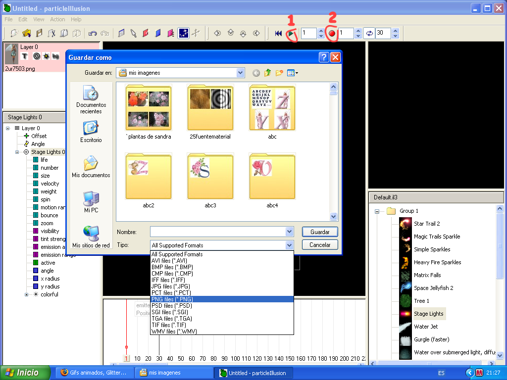Open the Edit menu
Viewport: 507px width, 380px height.
(23, 19)
